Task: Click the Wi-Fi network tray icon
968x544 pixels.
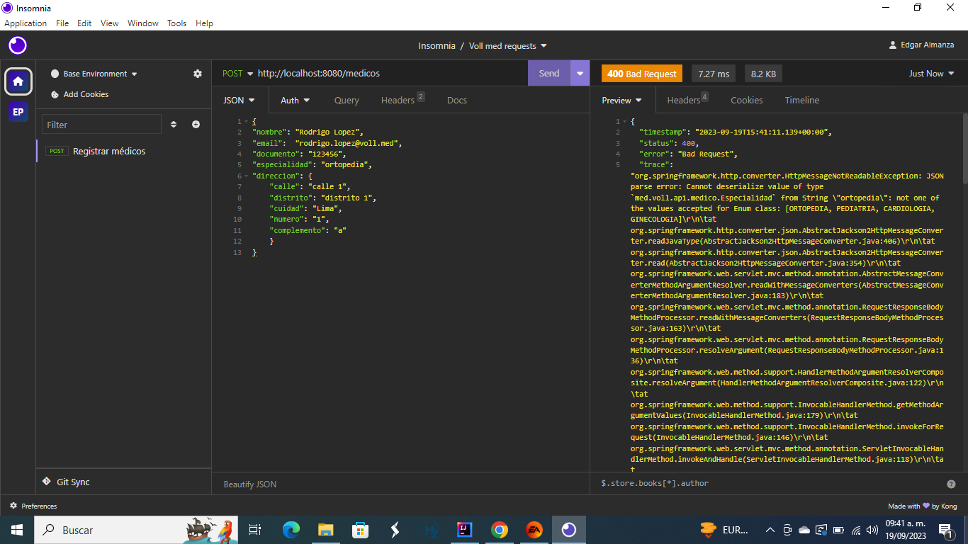Action: pyautogui.click(x=855, y=530)
